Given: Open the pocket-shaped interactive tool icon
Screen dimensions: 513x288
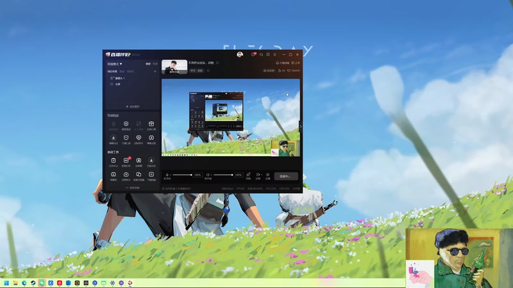Looking at the screenshot, I should tap(126, 139).
